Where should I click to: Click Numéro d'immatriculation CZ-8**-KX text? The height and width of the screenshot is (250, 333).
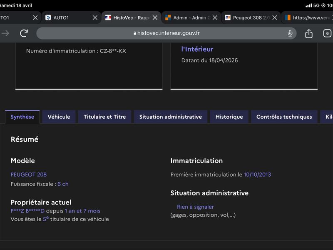[76, 51]
